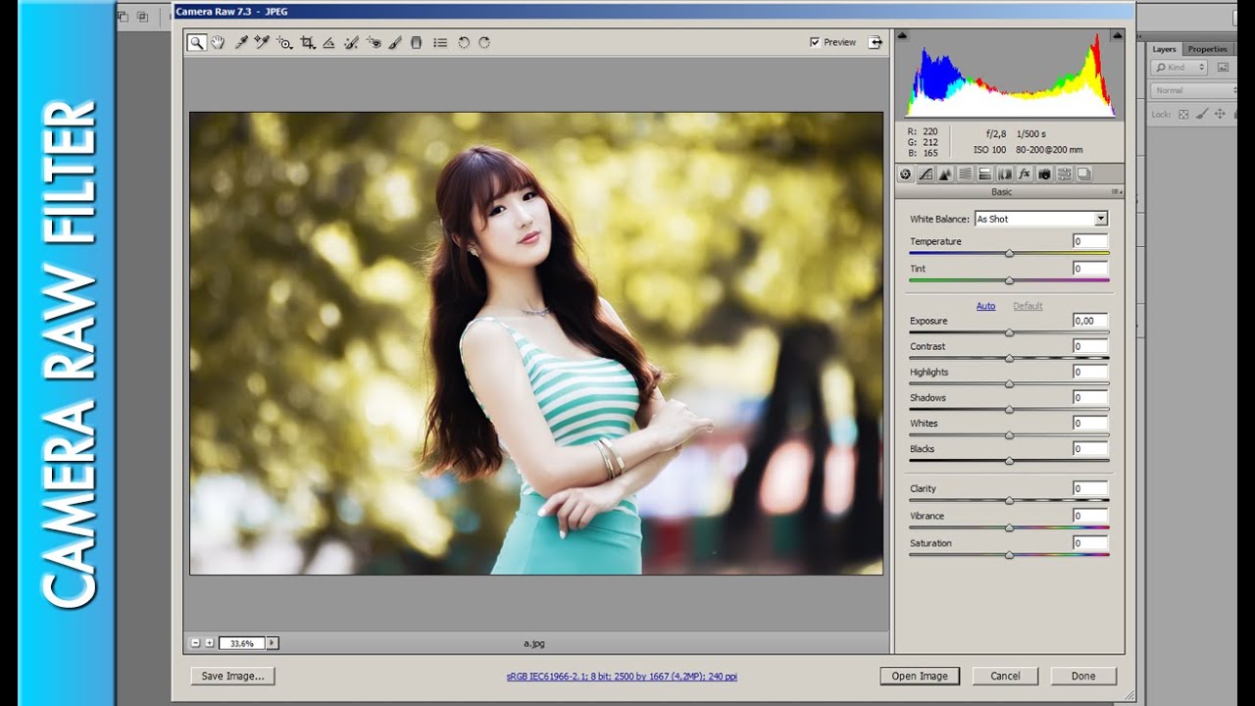The width and height of the screenshot is (1255, 706).
Task: Open the Basic panel tab
Action: click(905, 174)
